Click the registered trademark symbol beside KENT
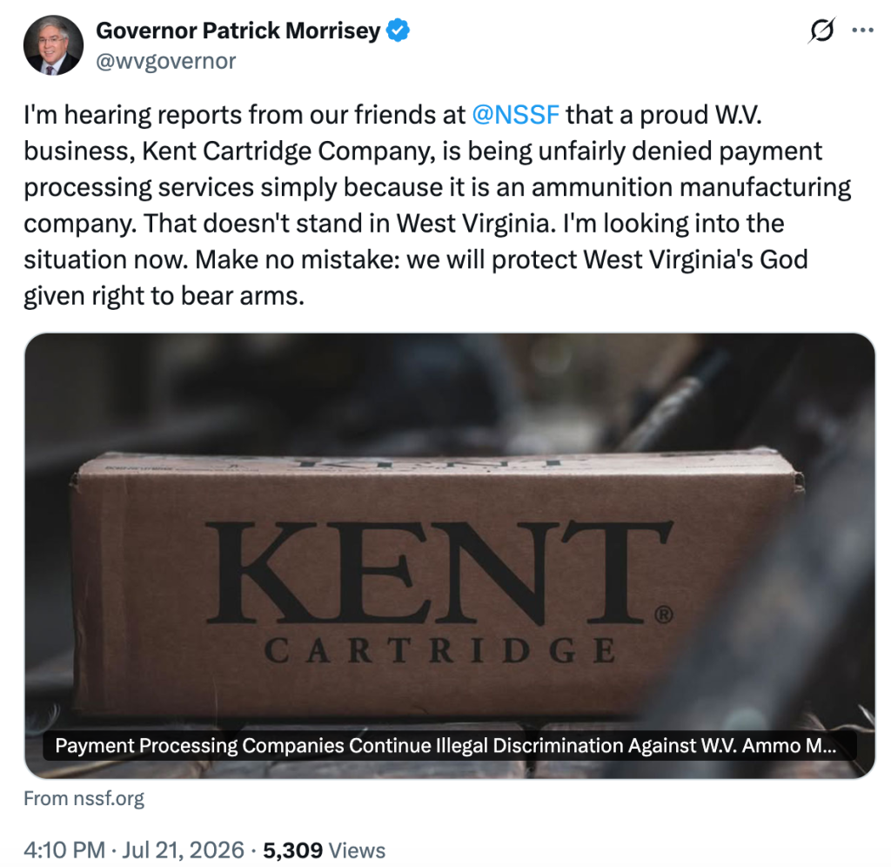Image resolution: width=891 pixels, height=867 pixels. tap(664, 615)
